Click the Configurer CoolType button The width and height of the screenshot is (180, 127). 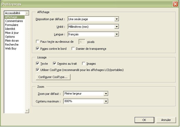pyautogui.click(x=53, y=77)
